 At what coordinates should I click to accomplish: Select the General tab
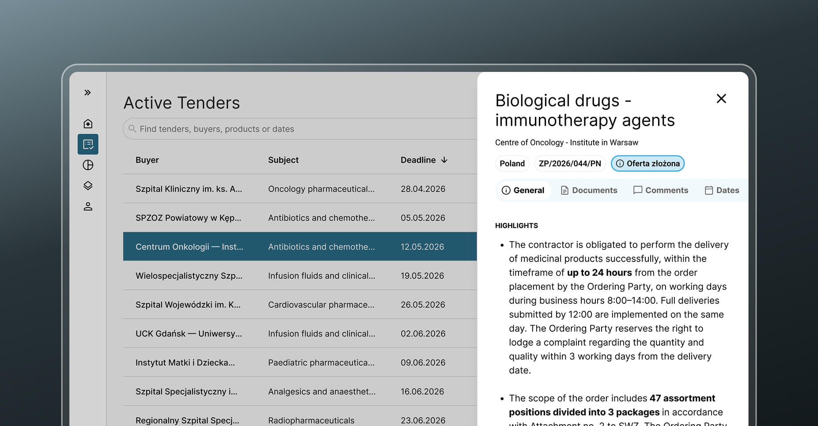[523, 190]
